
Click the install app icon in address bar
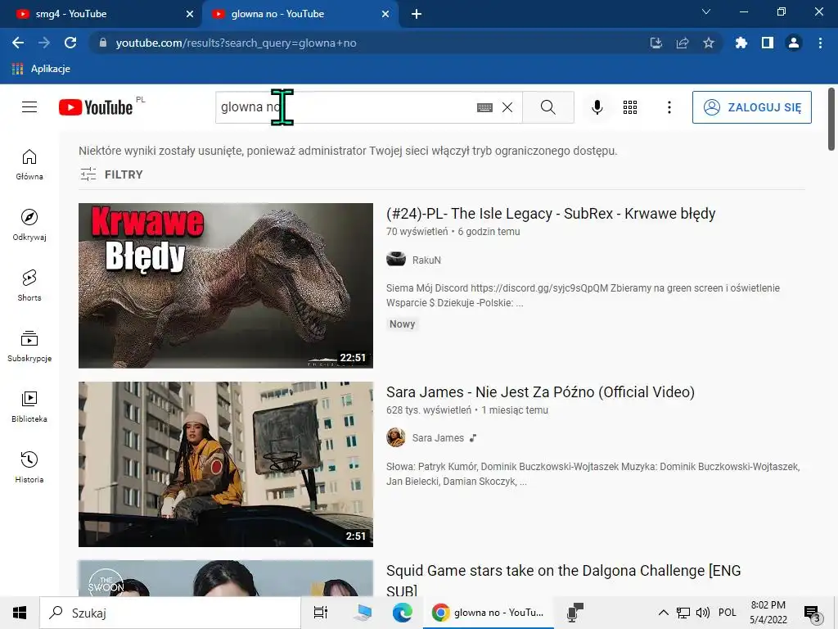point(656,43)
